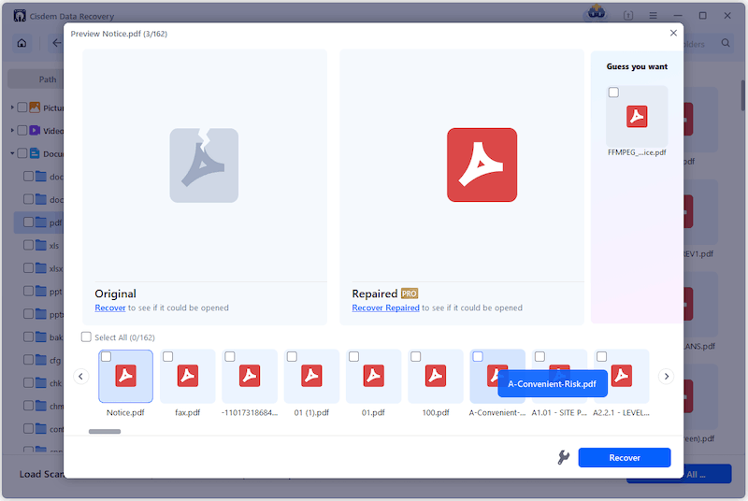Open the repair wrench tool
The image size is (748, 501).
coord(564,457)
